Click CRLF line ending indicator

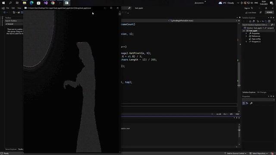(x=237, y=114)
